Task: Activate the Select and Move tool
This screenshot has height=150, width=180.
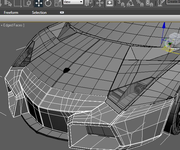Action: tap(39, 3)
